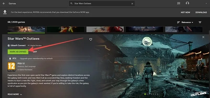Add Star Wars Outlaws to favorites with heart
Viewport: 210px width, 98px height.
click(x=91, y=39)
